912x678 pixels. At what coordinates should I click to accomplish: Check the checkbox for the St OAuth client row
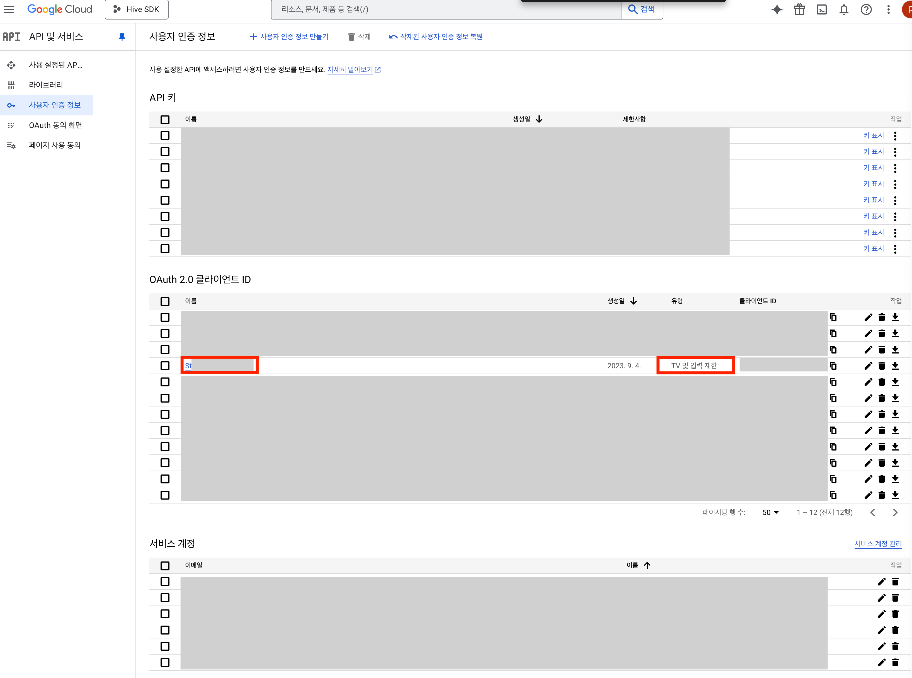pos(165,366)
